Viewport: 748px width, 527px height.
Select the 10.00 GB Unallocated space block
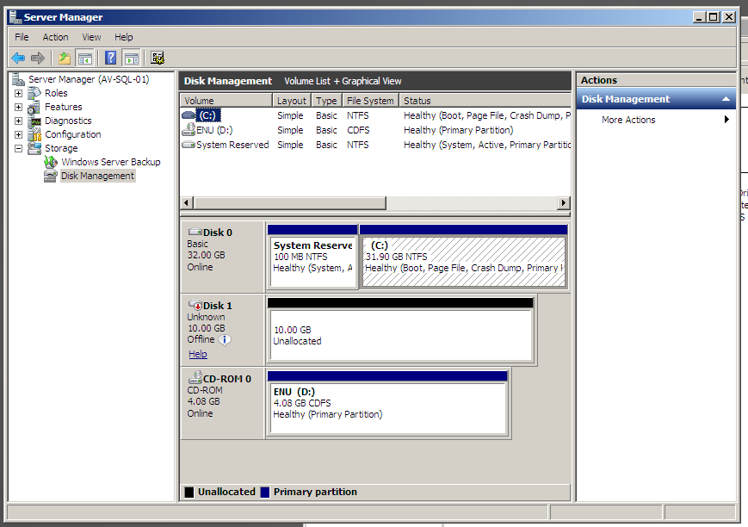[400, 330]
